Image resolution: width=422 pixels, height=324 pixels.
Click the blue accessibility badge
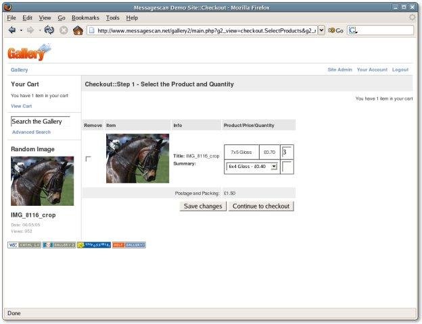point(94,245)
